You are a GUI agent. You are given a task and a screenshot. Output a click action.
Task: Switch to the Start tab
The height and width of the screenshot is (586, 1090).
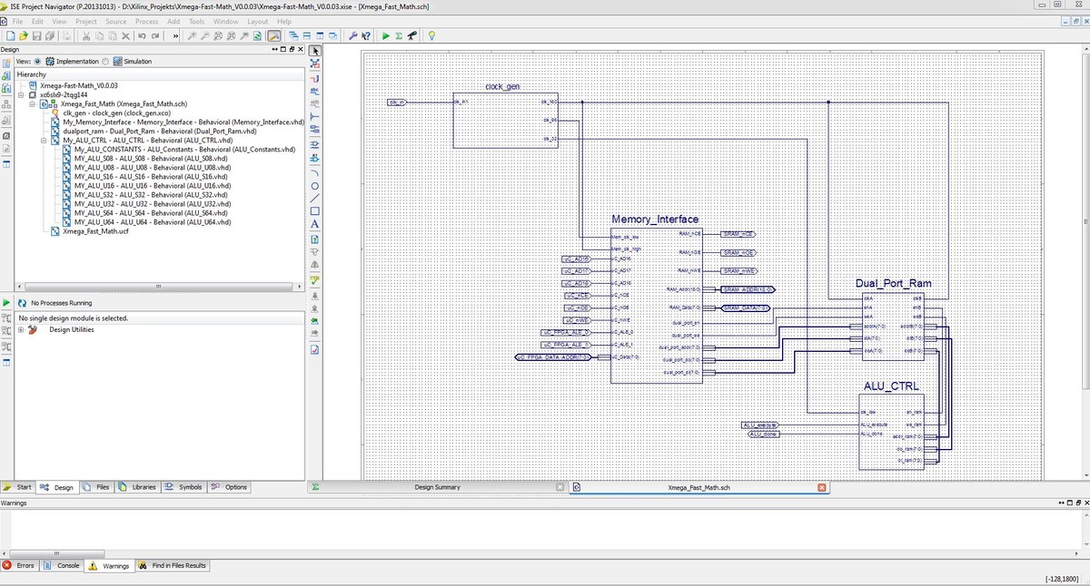(x=18, y=487)
